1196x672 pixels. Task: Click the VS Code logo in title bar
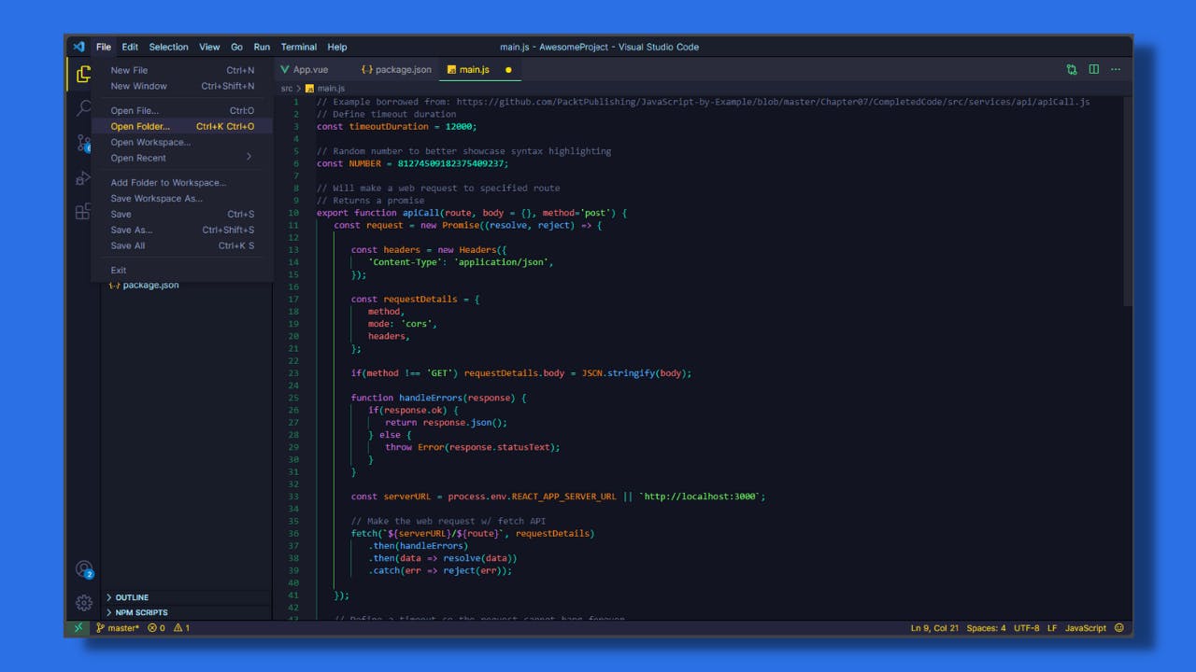pyautogui.click(x=78, y=47)
